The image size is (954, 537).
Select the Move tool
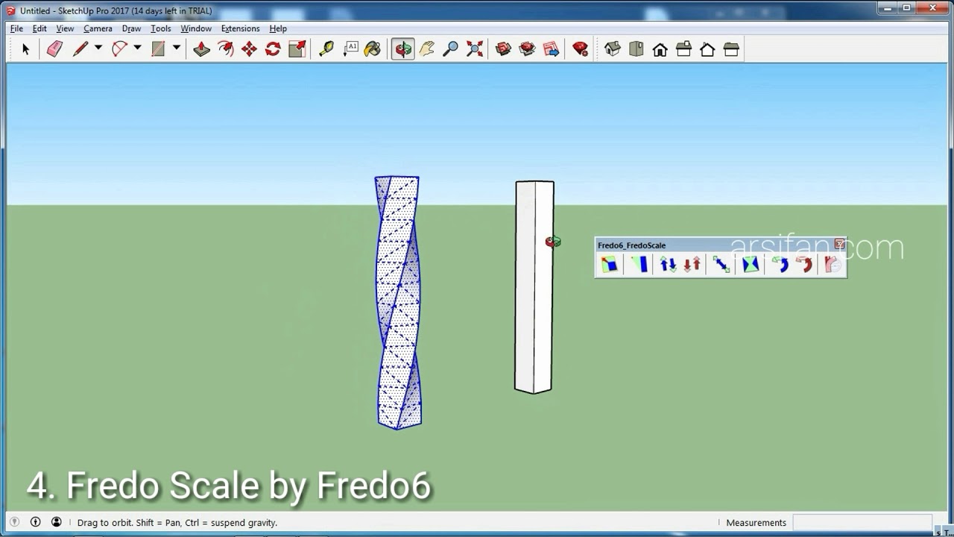[249, 49]
